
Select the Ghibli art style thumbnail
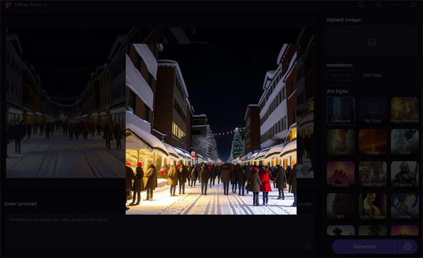[405, 143]
